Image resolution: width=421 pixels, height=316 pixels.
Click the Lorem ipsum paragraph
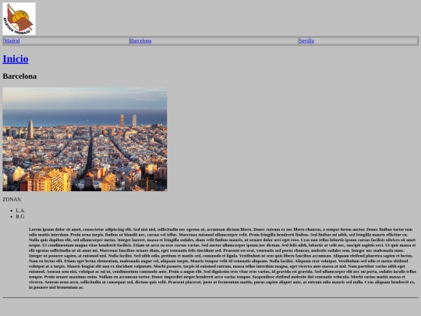click(222, 258)
